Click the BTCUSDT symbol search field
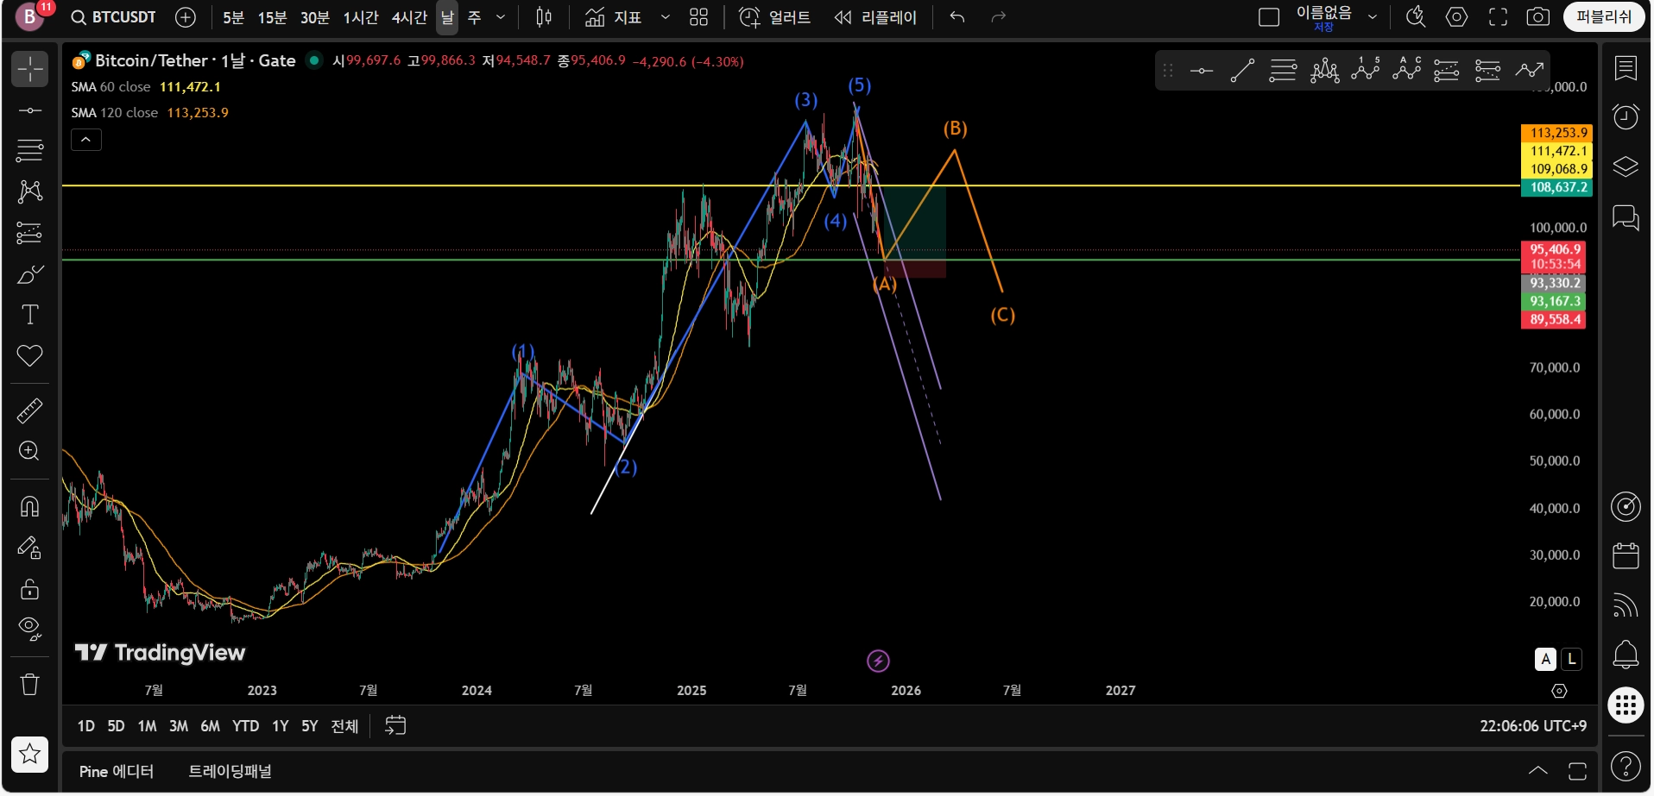The height and width of the screenshot is (796, 1654). click(x=114, y=17)
